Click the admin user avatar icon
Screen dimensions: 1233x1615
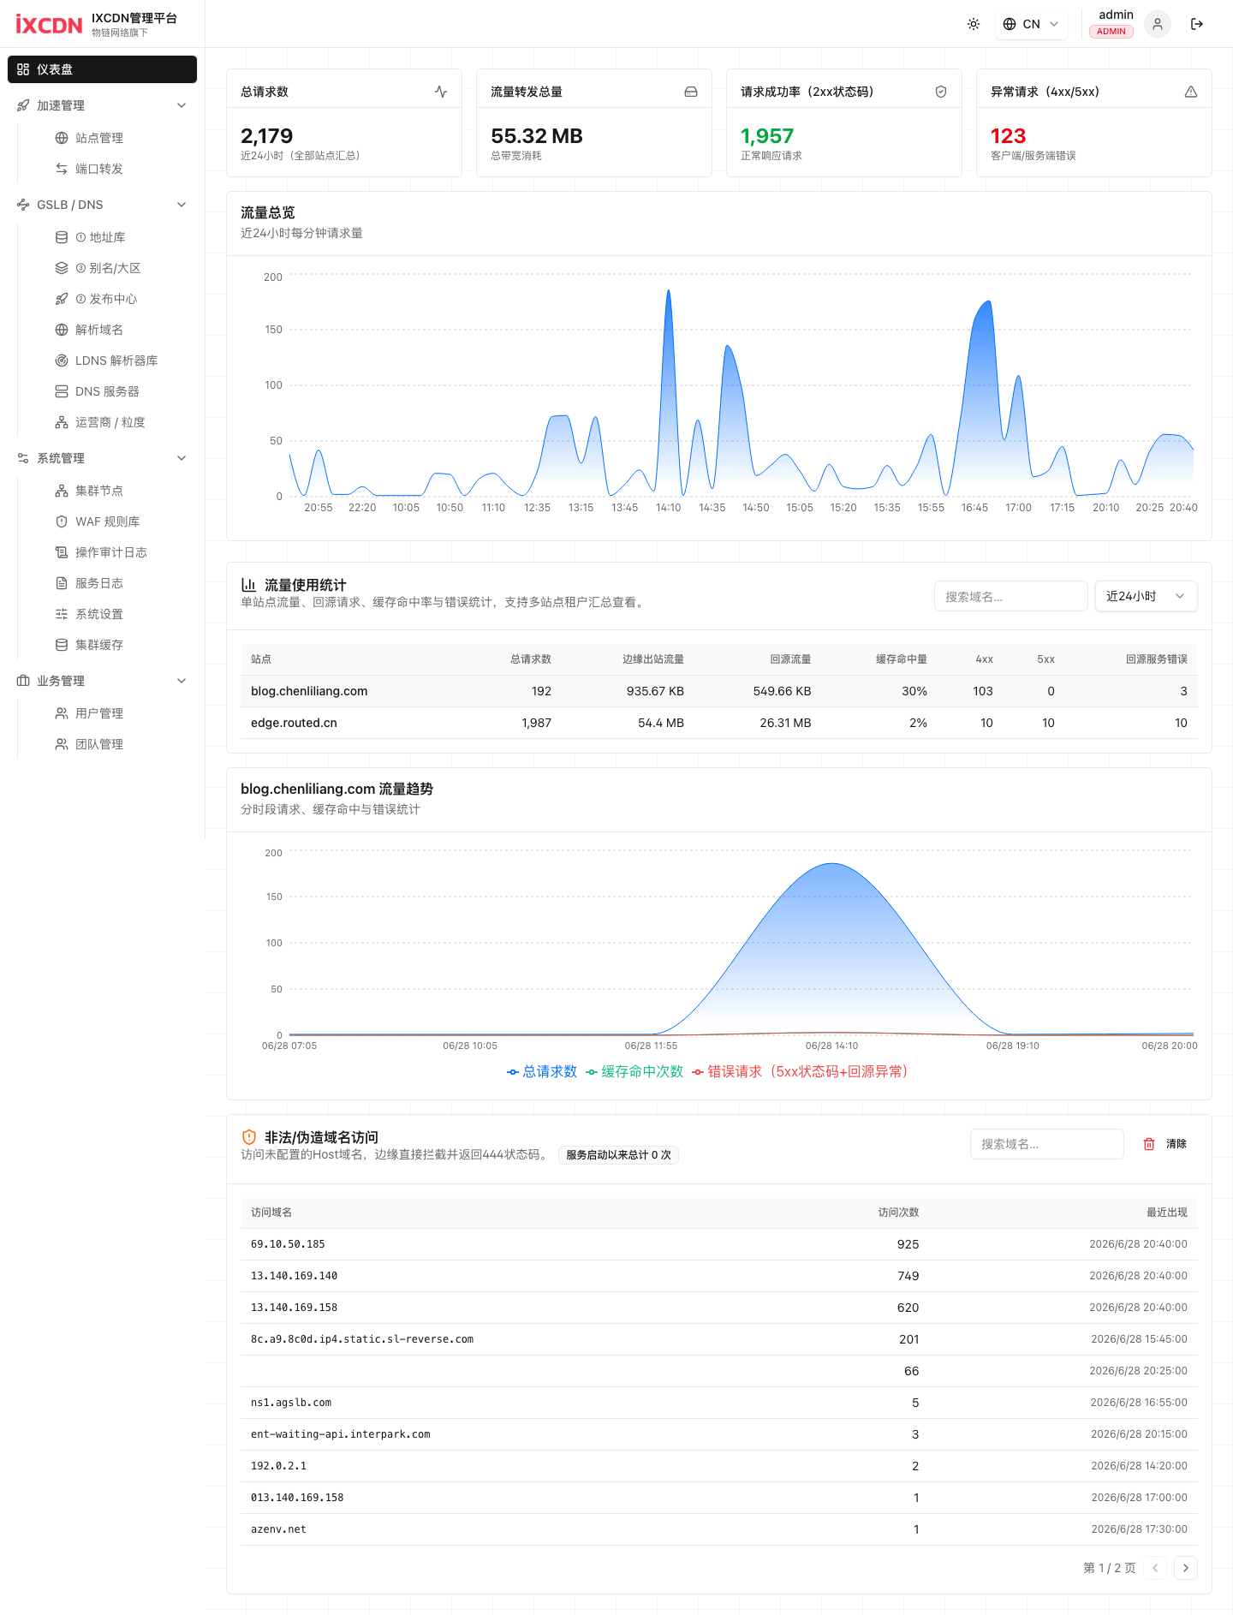(1158, 24)
